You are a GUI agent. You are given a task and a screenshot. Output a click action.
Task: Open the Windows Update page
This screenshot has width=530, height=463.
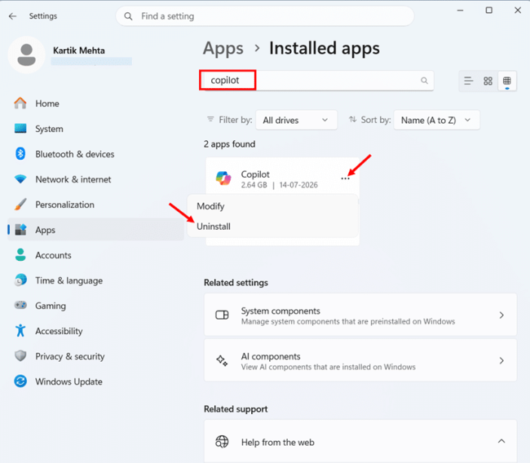click(96, 381)
